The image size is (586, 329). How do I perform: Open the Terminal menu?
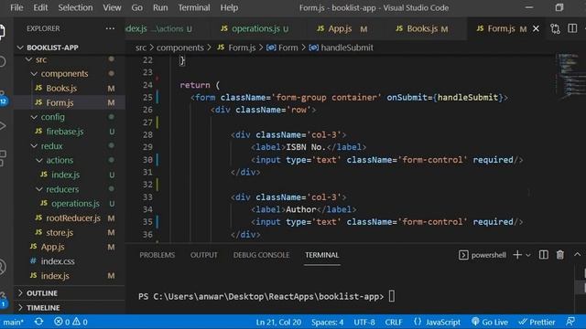click(193, 7)
